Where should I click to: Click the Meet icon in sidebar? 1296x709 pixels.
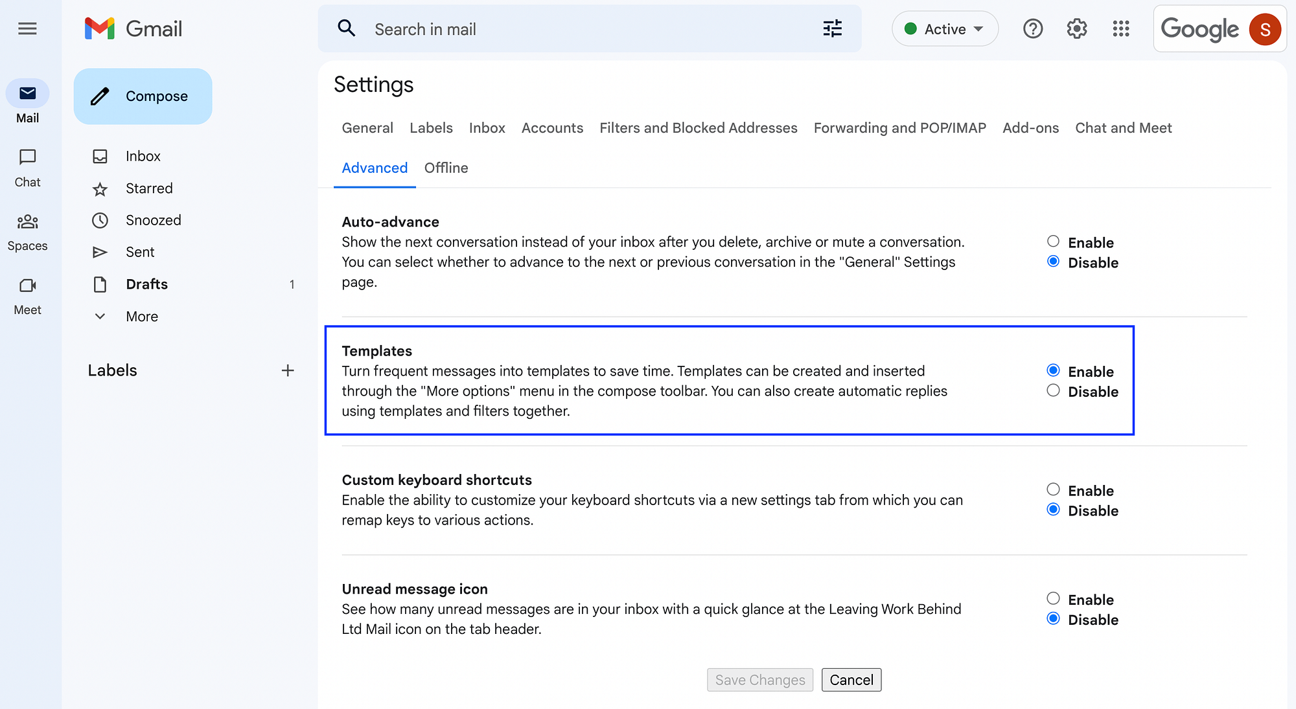point(27,285)
